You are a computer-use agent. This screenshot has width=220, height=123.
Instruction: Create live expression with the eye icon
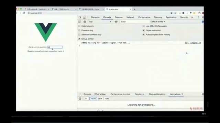click(x=116, y=22)
